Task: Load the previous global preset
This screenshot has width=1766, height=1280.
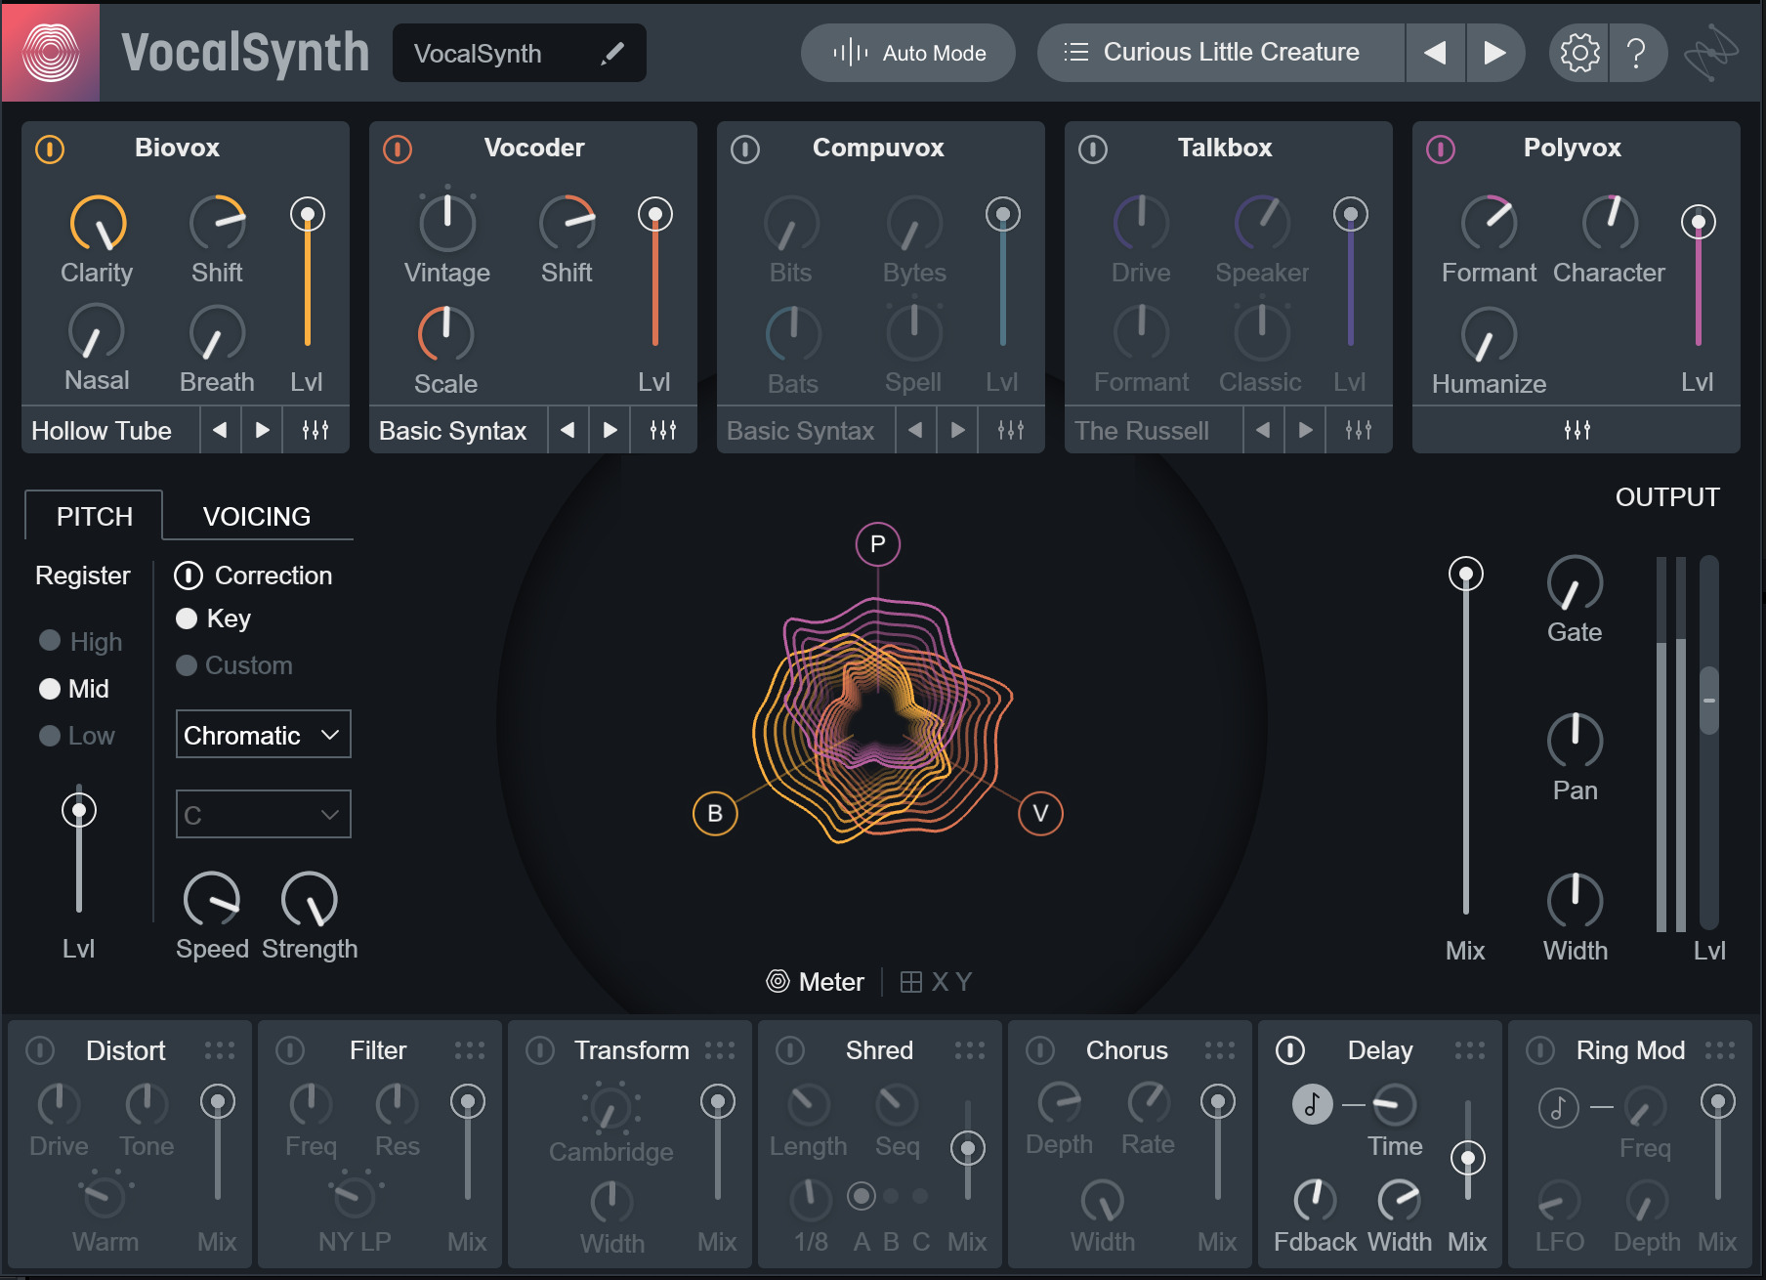Action: [1435, 53]
